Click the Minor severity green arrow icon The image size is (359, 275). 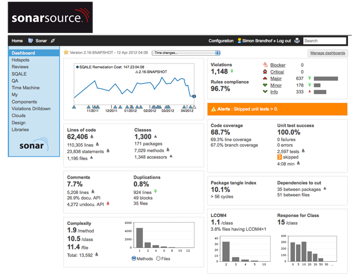[265, 85]
